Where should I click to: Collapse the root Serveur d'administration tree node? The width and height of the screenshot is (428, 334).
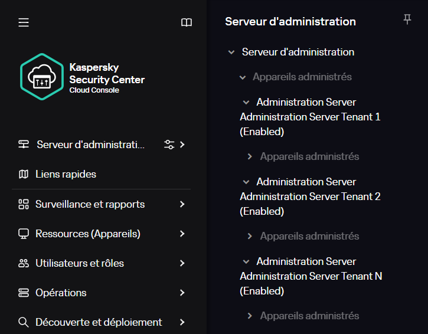click(231, 52)
